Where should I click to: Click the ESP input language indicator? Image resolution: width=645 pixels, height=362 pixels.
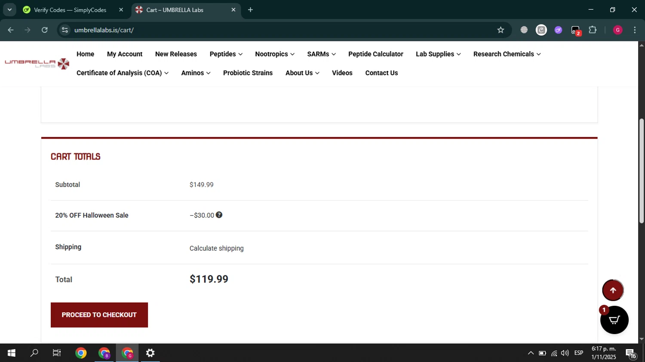[x=579, y=353]
